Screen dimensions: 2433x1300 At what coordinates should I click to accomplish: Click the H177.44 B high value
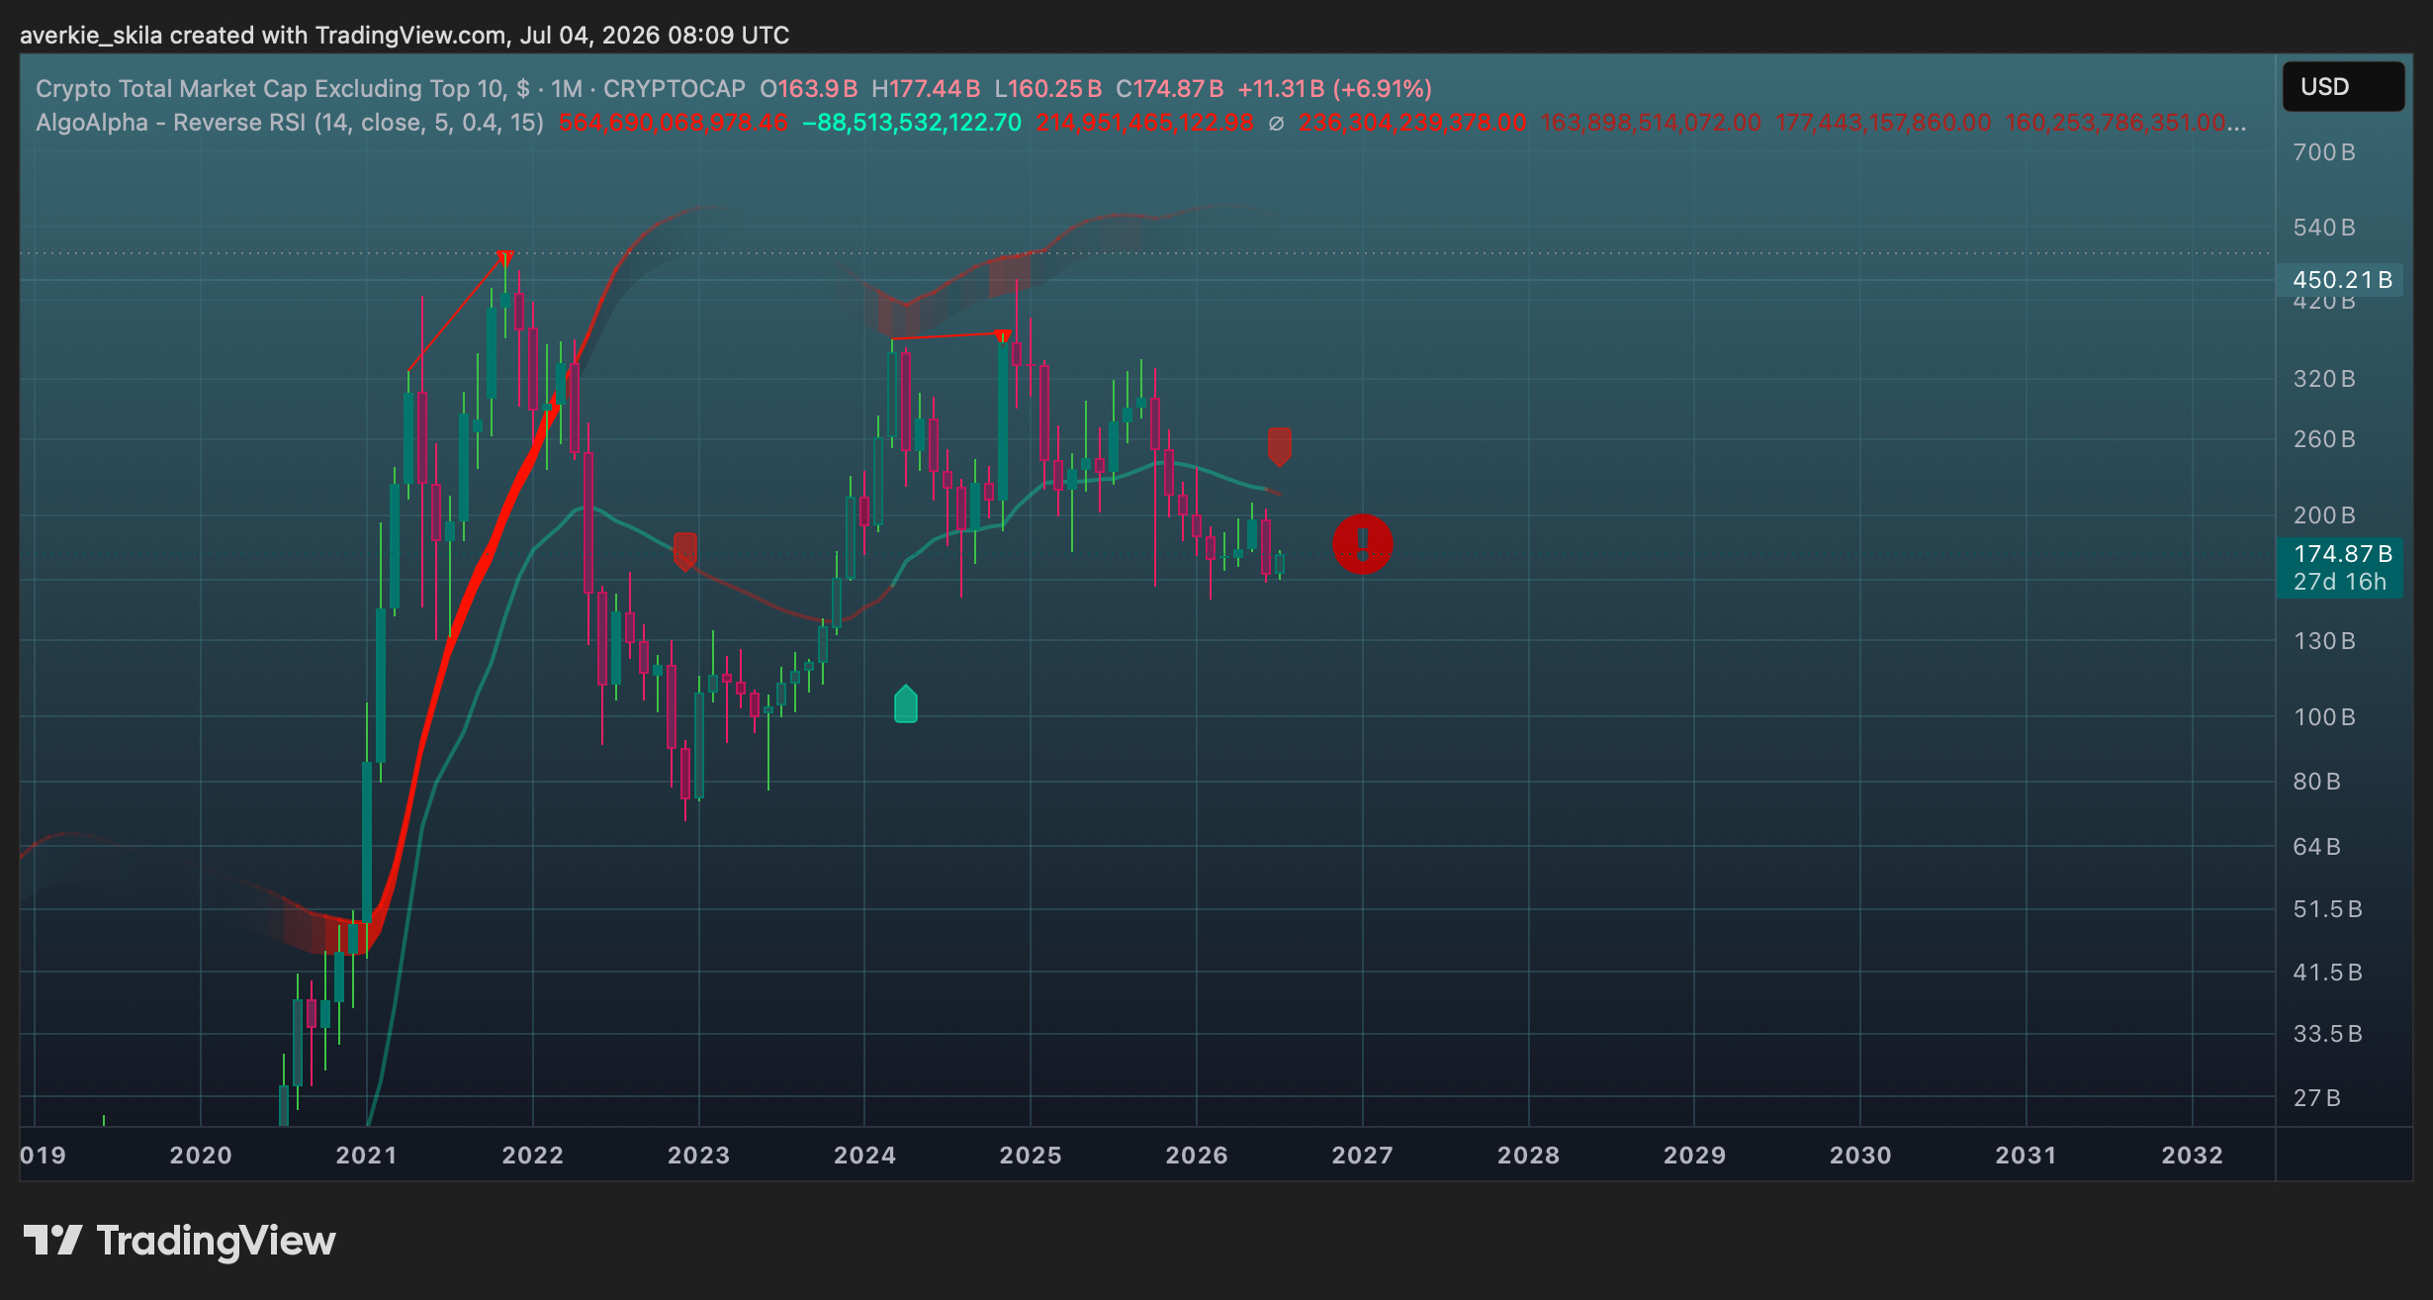tap(926, 88)
